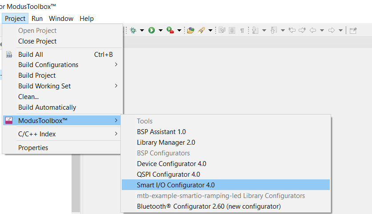Click the green Run play icon
Screen dimensions: 372x214
pyautogui.click(x=152, y=30)
